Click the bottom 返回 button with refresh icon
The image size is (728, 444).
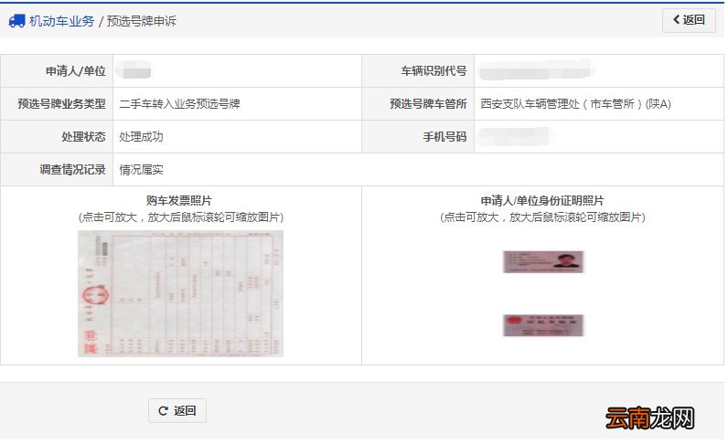pos(177,410)
